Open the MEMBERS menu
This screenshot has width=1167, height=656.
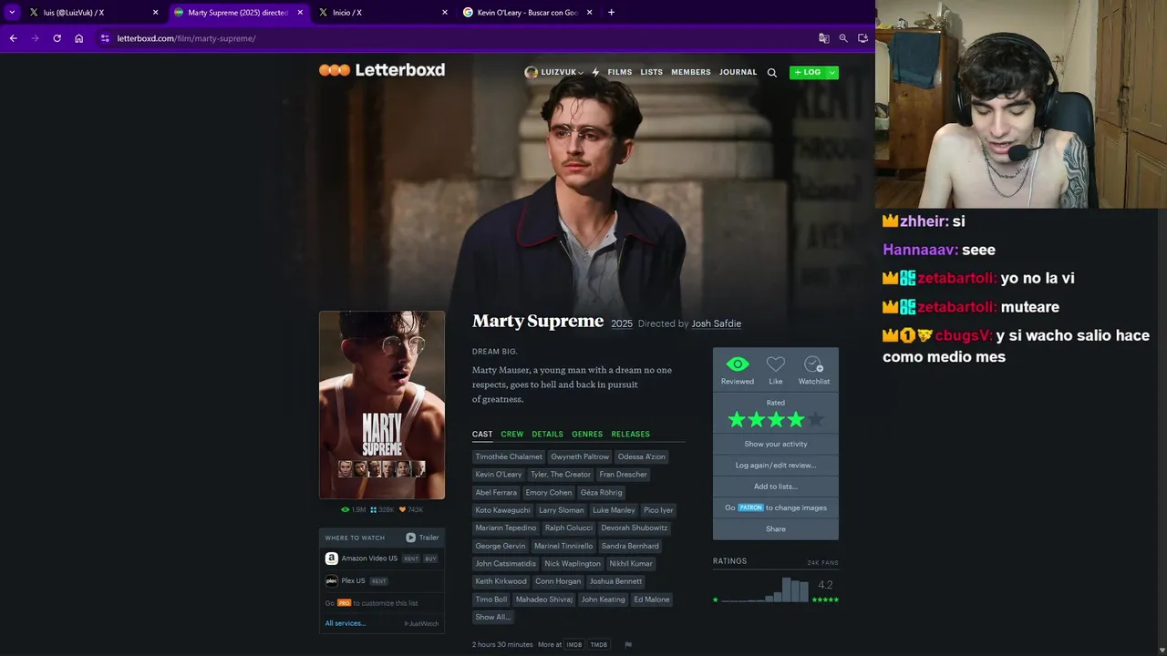point(691,72)
